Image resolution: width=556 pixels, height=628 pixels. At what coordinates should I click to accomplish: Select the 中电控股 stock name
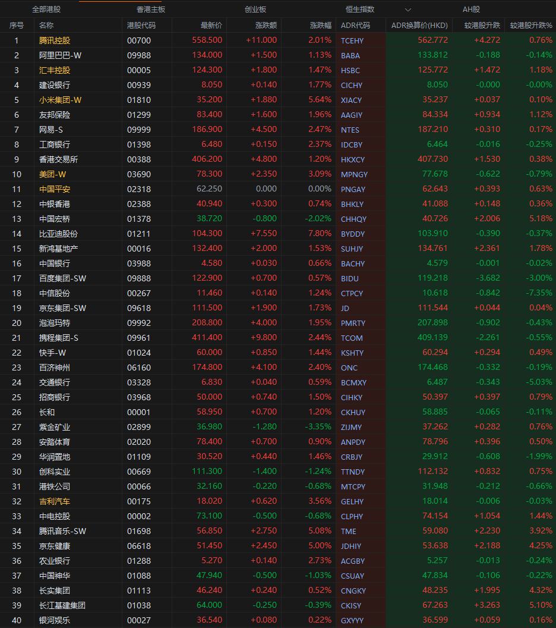tap(55, 516)
